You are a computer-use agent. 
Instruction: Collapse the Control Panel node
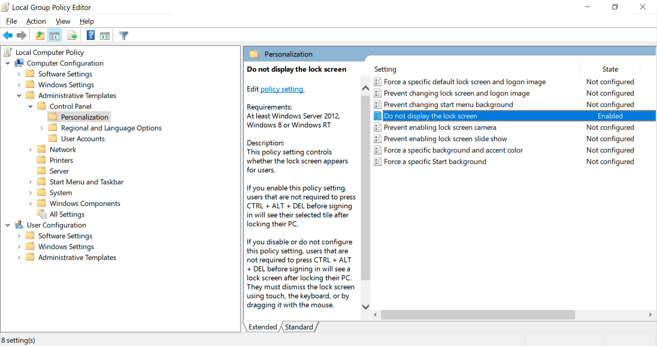tap(30, 106)
